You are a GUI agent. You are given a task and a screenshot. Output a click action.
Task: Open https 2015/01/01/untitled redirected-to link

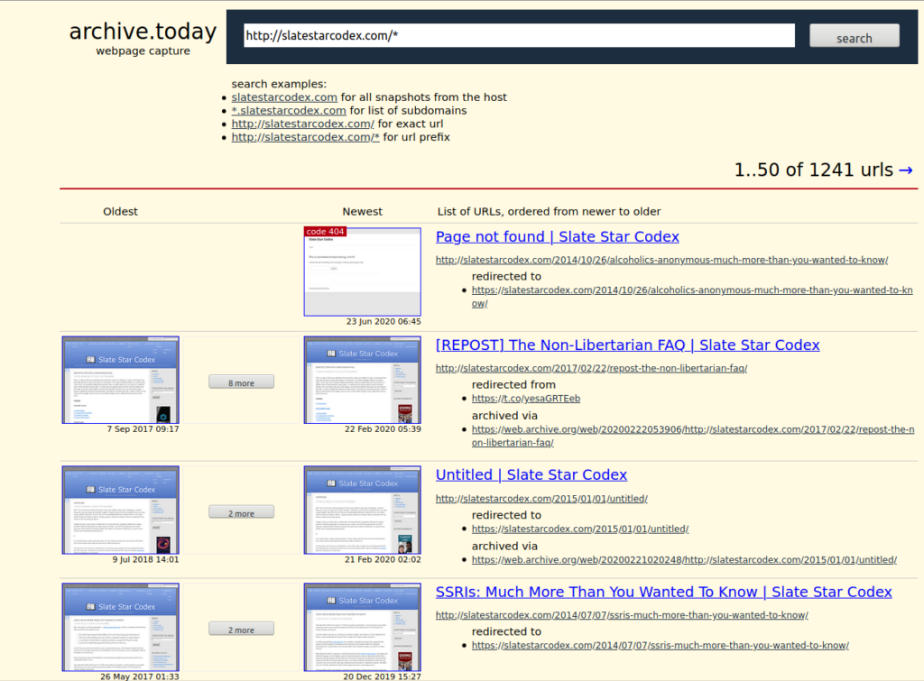[580, 529]
